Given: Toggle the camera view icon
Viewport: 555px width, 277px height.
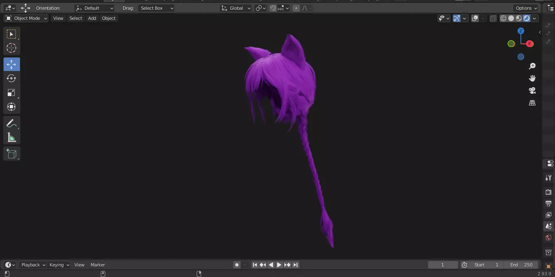Looking at the screenshot, I should point(532,90).
